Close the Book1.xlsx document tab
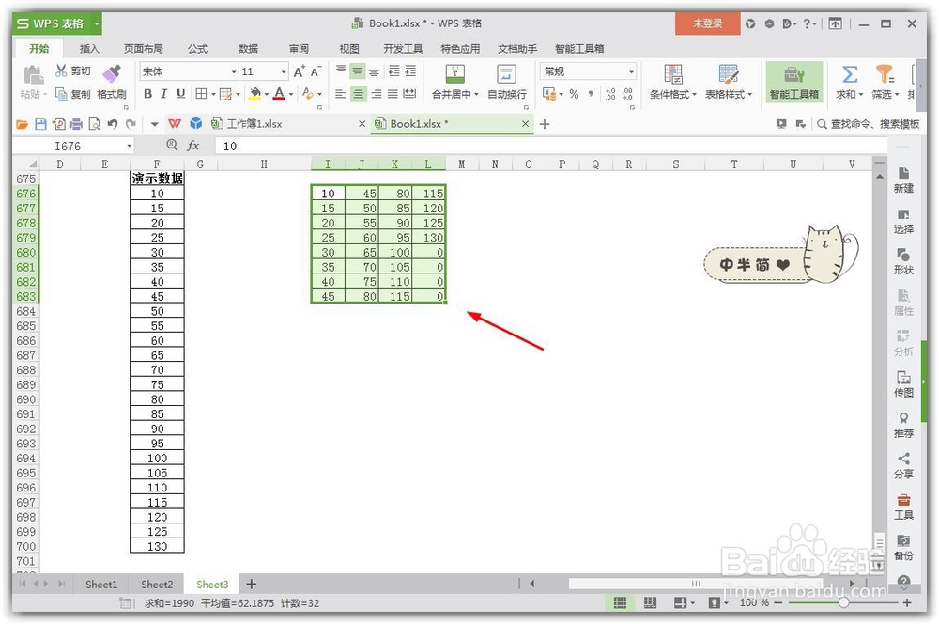Screen dimensions: 939x624 click(x=525, y=124)
